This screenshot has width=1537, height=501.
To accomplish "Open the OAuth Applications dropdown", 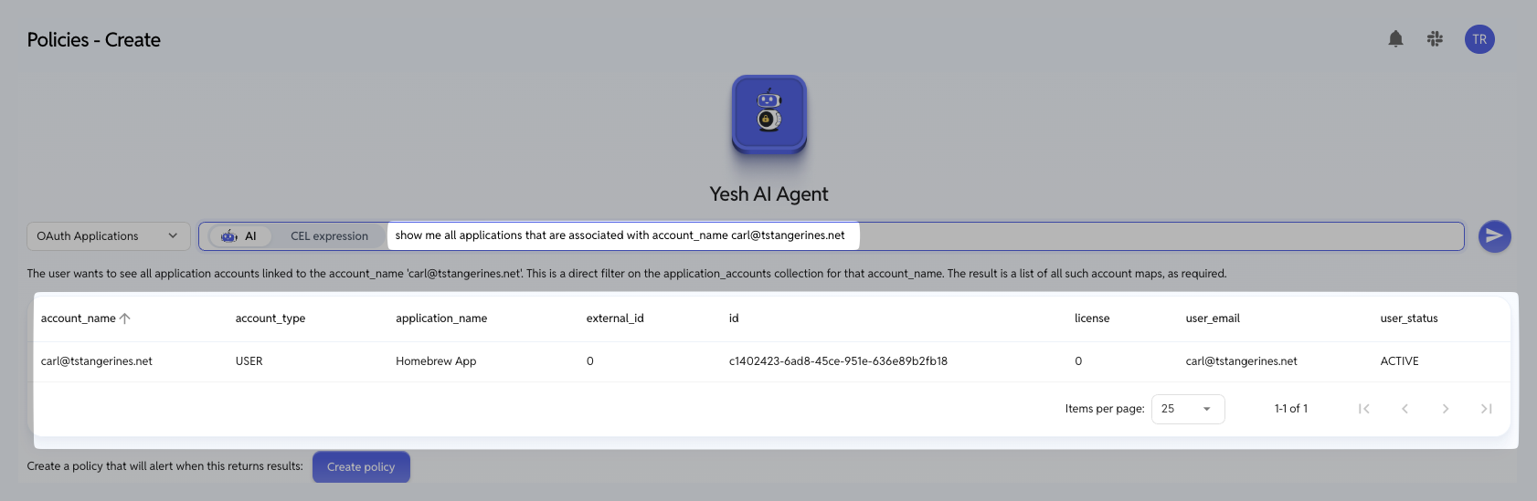I will [108, 236].
